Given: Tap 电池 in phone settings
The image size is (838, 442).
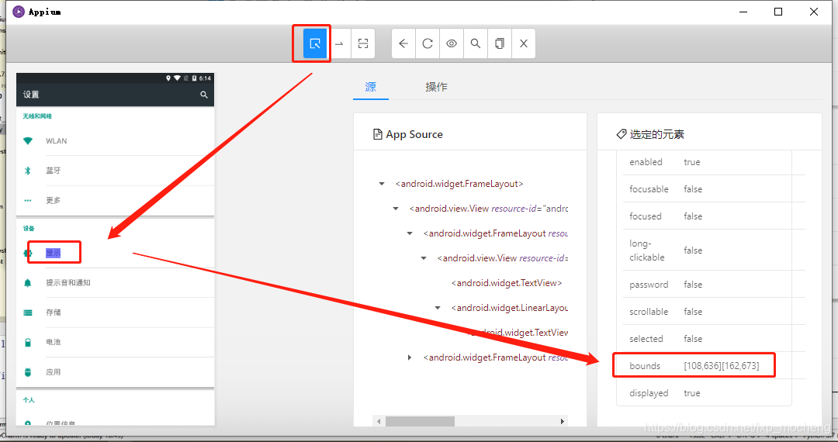Looking at the screenshot, I should click(x=53, y=342).
